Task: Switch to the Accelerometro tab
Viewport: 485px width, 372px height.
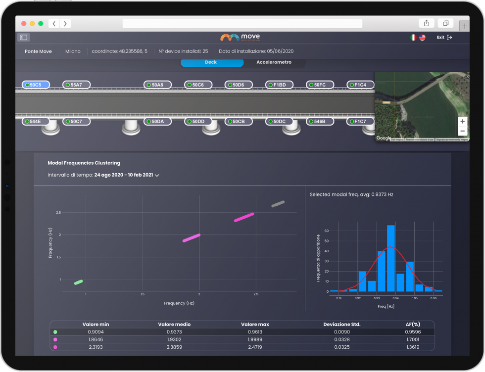Action: tap(274, 62)
